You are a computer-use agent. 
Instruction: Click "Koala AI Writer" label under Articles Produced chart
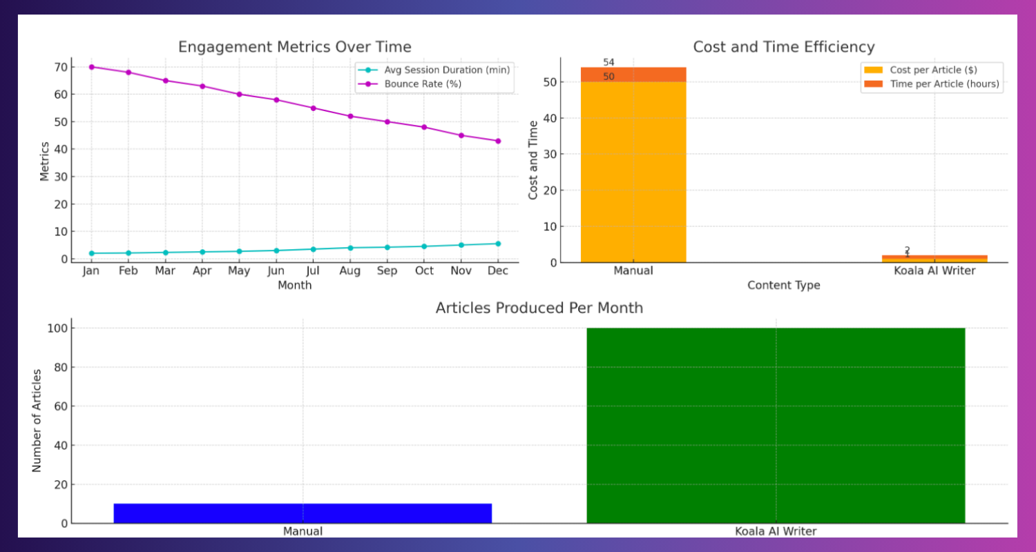776,531
